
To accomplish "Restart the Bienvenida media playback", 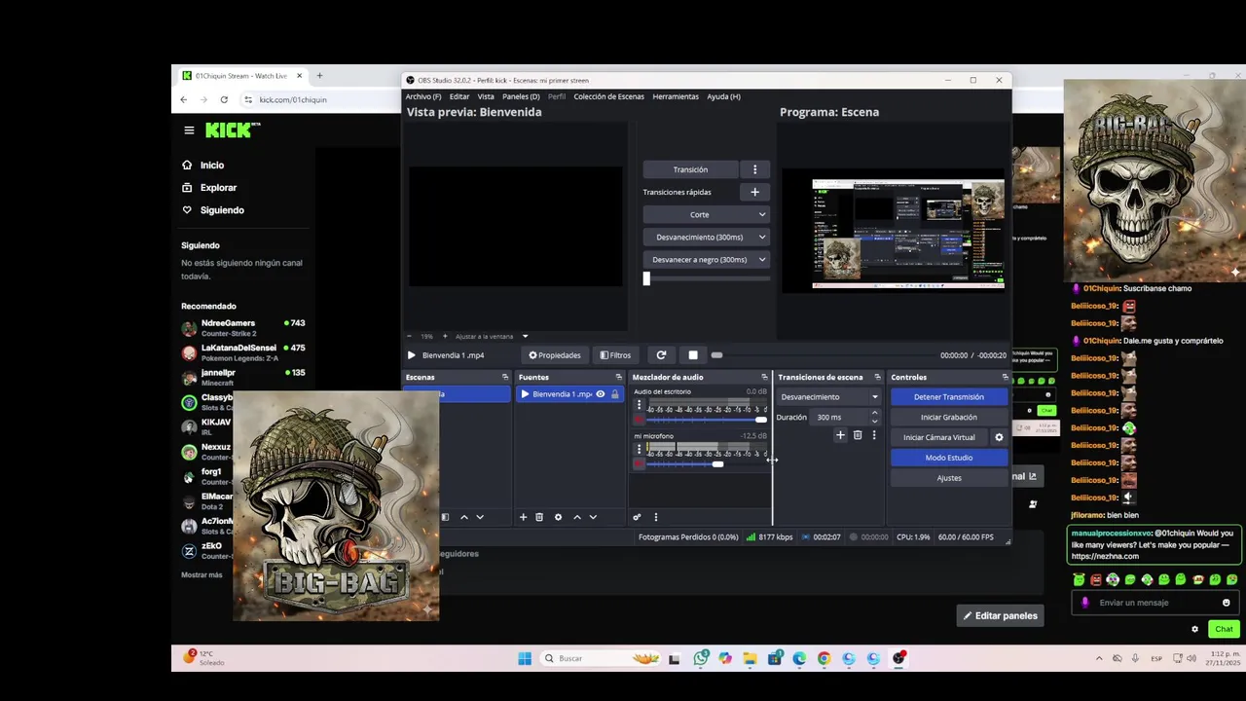I will (x=661, y=355).
